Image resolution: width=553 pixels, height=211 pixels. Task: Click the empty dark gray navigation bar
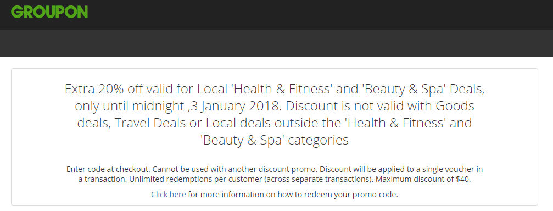point(277,43)
